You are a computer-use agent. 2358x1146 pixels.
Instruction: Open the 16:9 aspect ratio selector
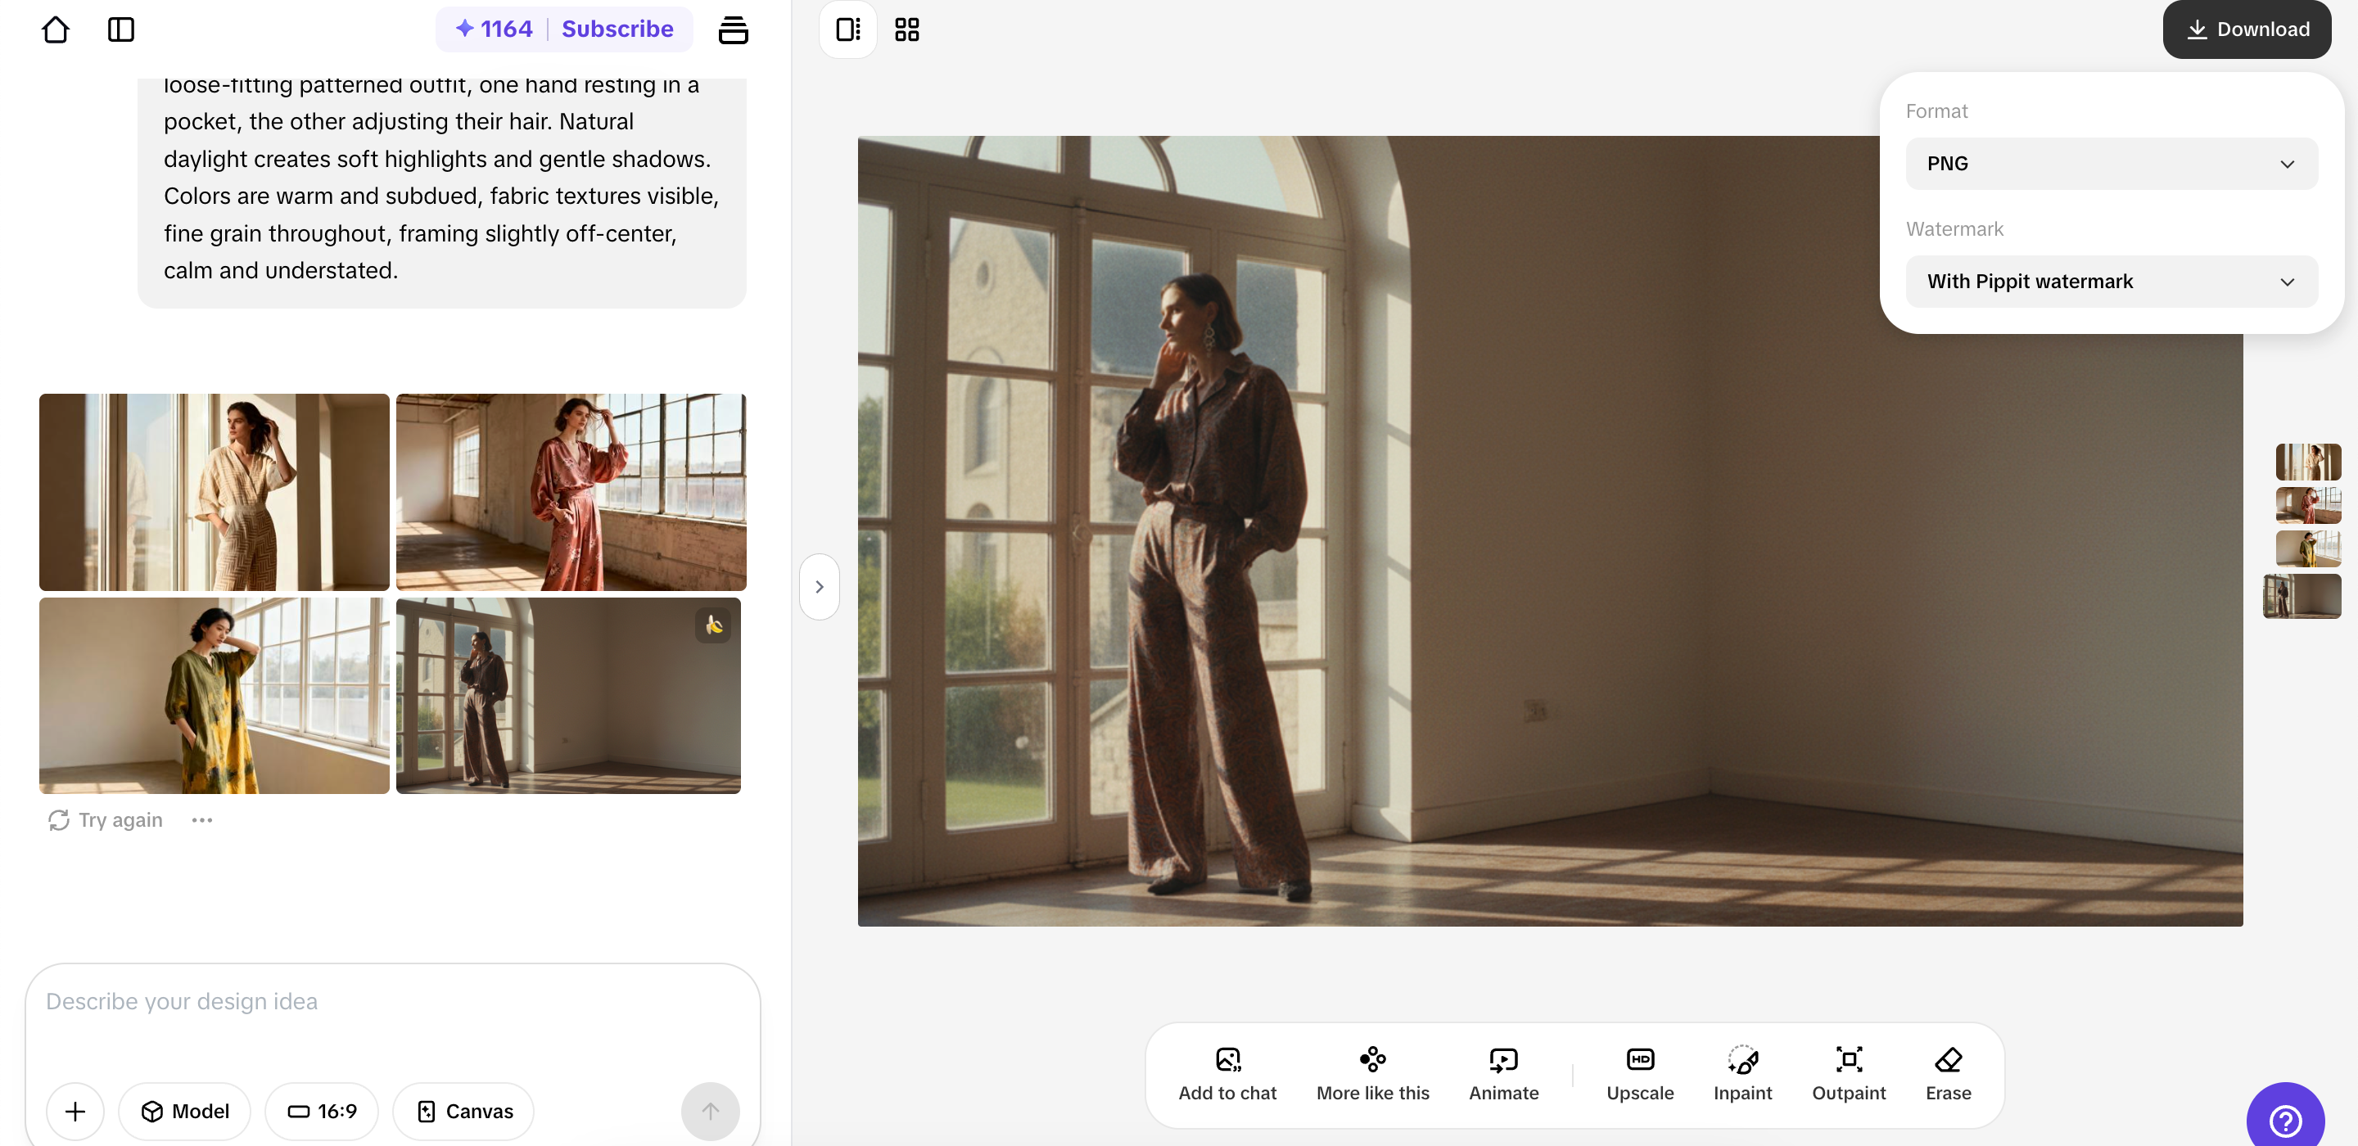(x=321, y=1112)
